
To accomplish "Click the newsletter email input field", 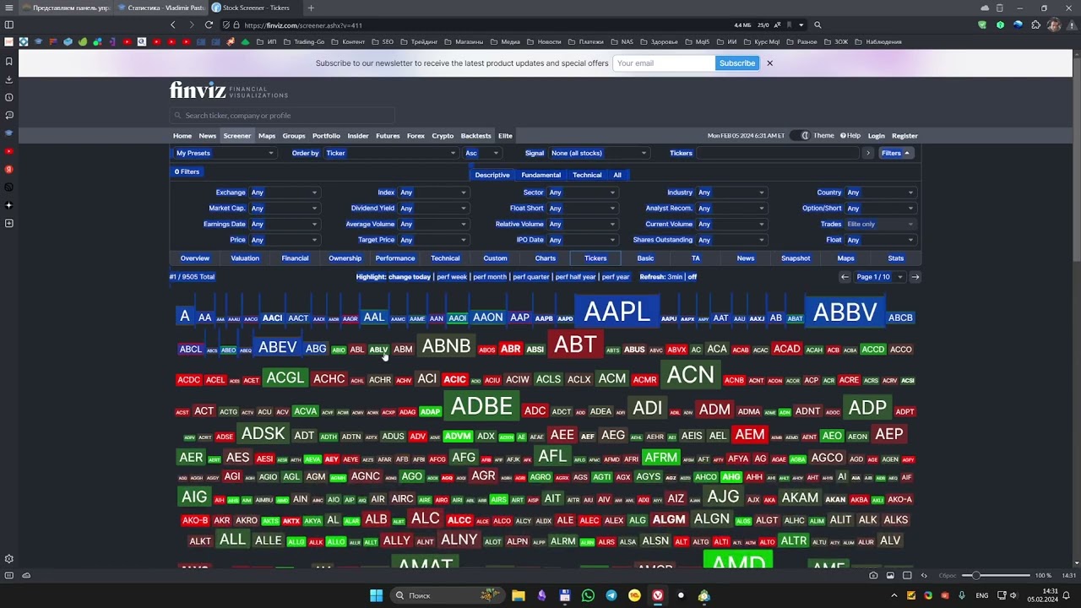I will (x=664, y=63).
